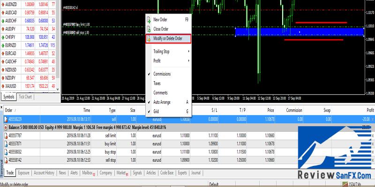375x187 pixels.
Task: Disable the Commissions column option
Action: pyautogui.click(x=162, y=74)
